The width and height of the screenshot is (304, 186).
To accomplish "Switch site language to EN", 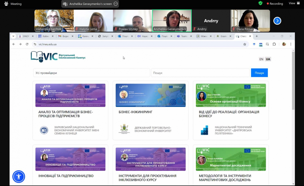I will (x=261, y=59).
